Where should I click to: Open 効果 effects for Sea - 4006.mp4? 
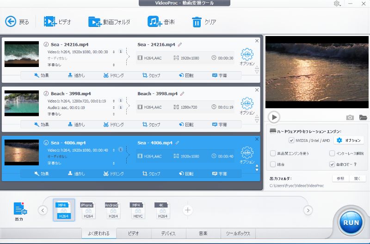pyautogui.click(x=42, y=174)
